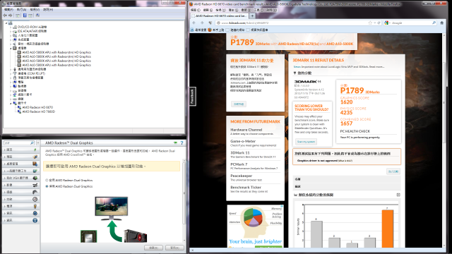Expand DVD/CD-ROM node in Device Manager
The width and height of the screenshot is (452, 254).
(11, 27)
